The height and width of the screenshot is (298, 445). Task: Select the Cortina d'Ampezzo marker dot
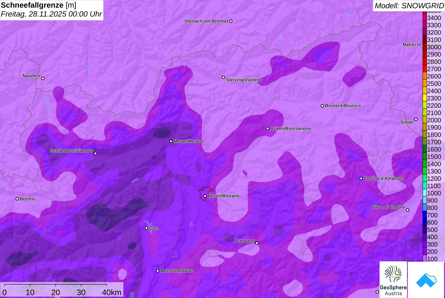tap(361, 179)
